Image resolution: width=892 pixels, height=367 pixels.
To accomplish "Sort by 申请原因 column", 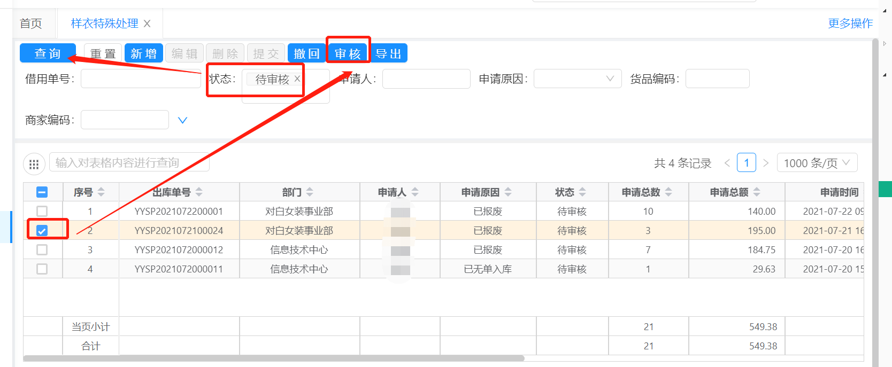I will pos(508,192).
